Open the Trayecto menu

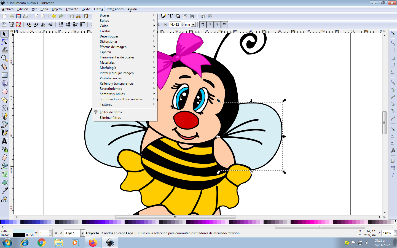point(72,9)
